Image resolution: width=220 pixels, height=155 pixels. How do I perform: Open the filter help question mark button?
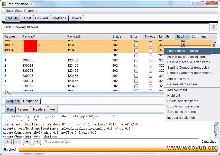214,27
